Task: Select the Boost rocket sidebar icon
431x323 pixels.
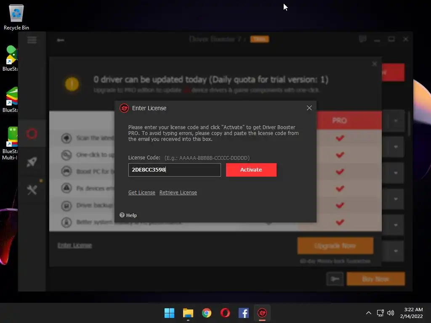Action: 32,162
